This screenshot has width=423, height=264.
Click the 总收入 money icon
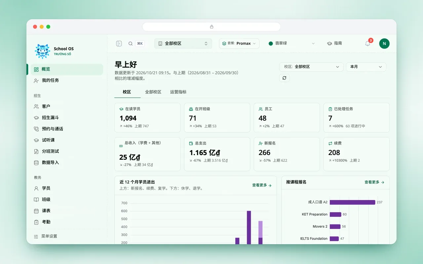click(x=121, y=146)
